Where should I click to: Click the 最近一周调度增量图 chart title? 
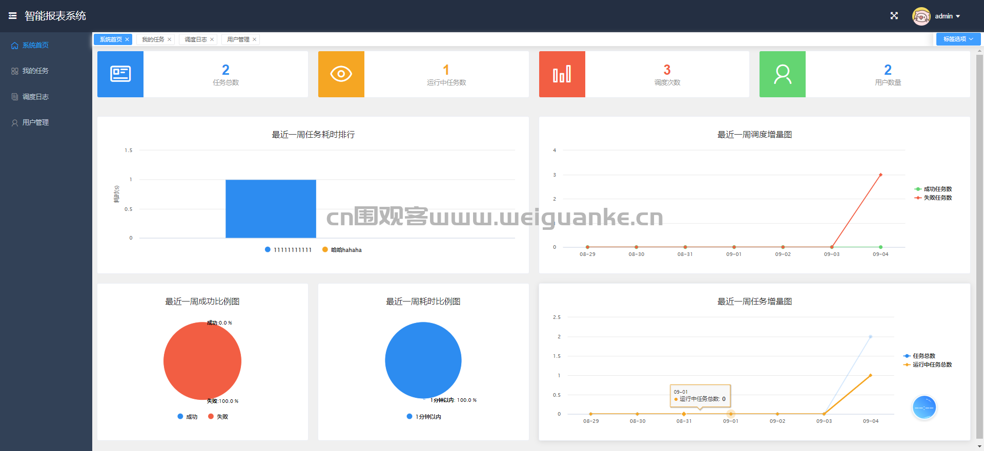click(754, 135)
